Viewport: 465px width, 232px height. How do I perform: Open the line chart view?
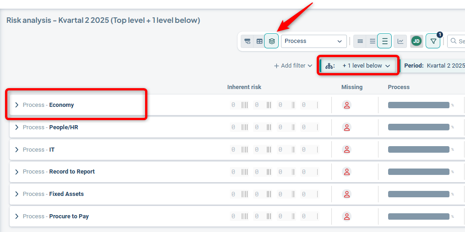point(400,41)
